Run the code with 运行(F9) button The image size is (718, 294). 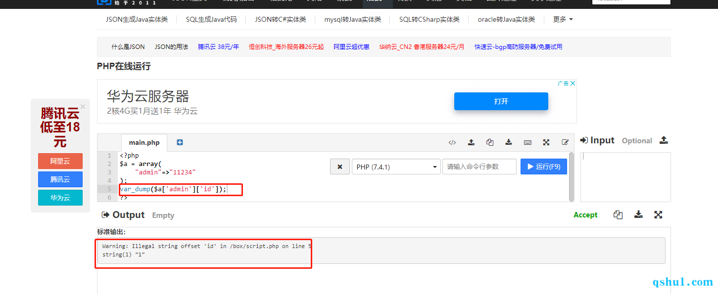[x=544, y=167]
